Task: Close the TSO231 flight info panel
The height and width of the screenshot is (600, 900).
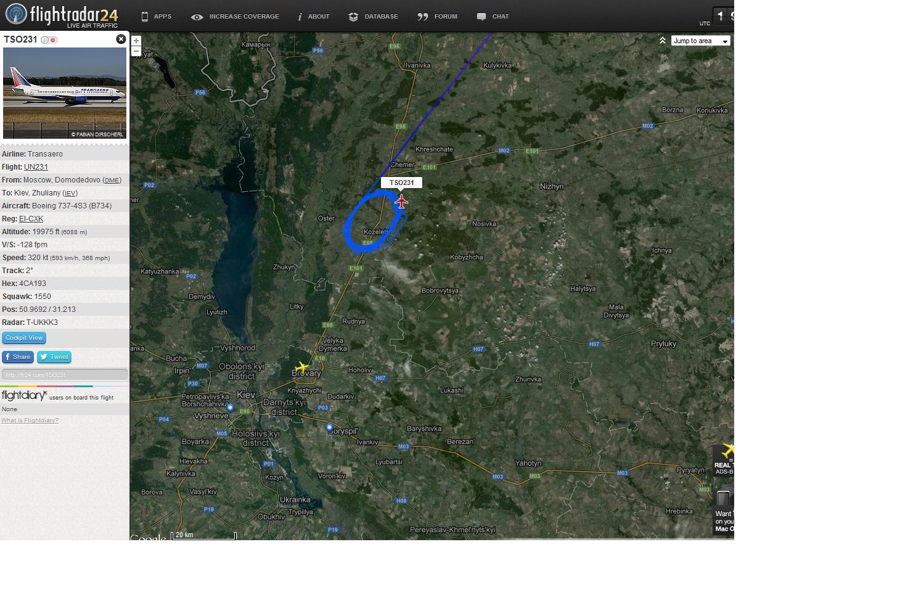Action: pos(121,39)
